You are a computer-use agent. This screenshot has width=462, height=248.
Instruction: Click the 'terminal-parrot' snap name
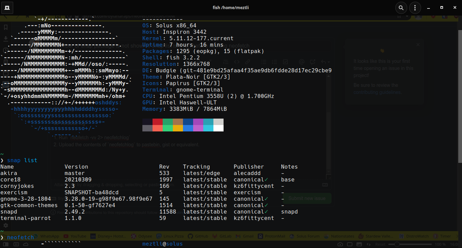pos(26,218)
